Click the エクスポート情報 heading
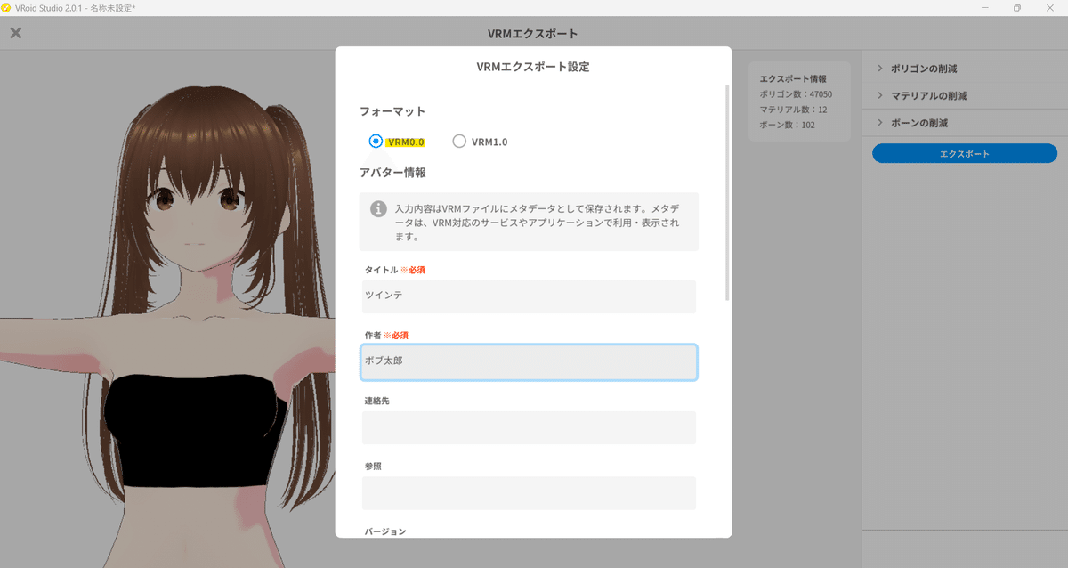The width and height of the screenshot is (1068, 568). 792,78
